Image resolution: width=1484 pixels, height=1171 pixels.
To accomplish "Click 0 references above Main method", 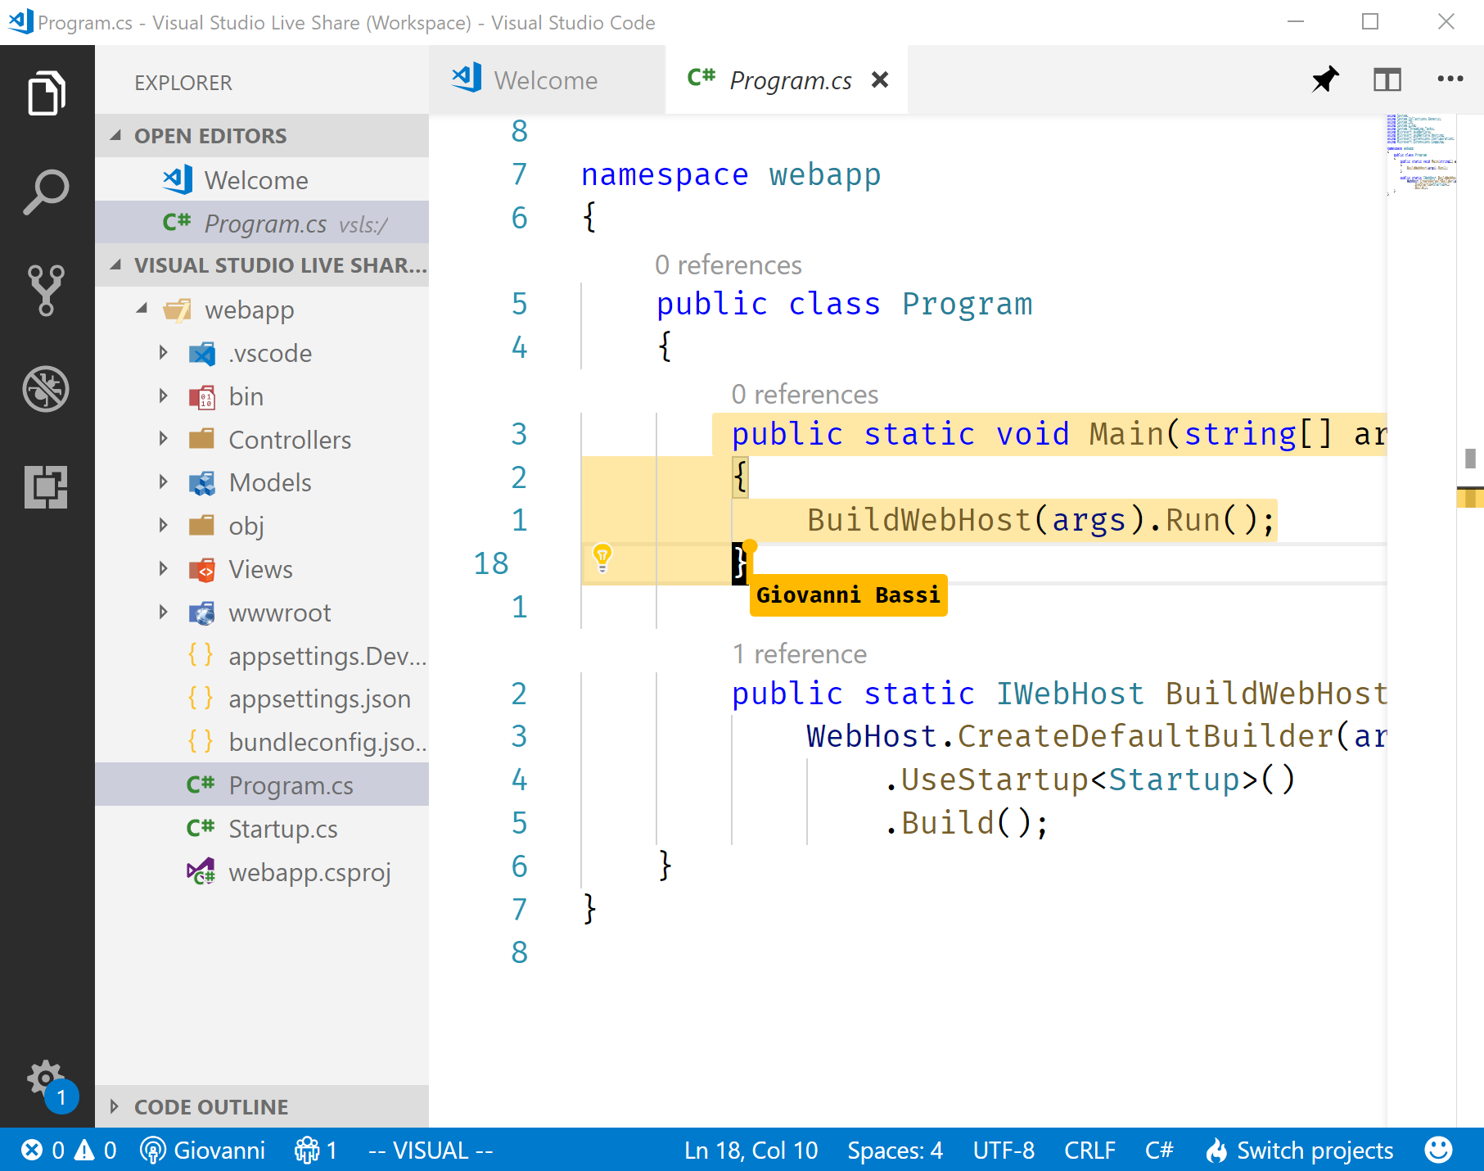I will click(805, 395).
